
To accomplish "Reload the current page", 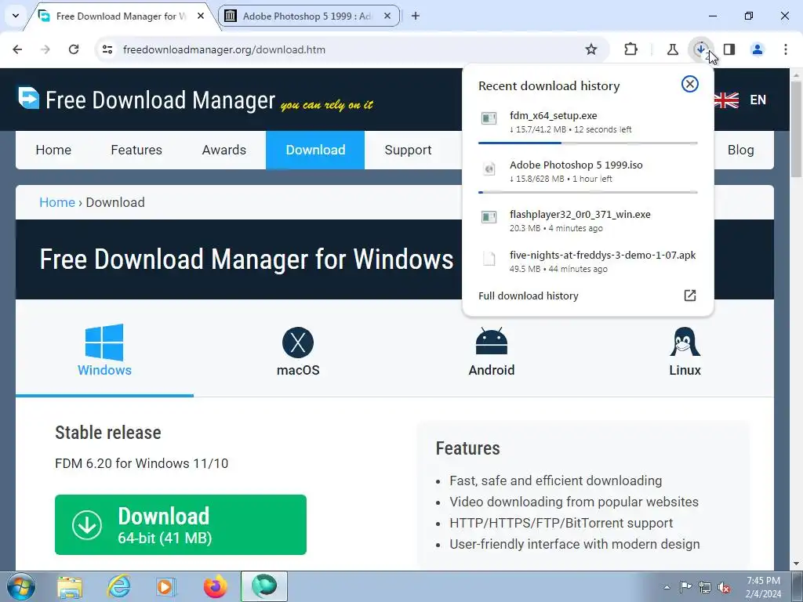I will [x=74, y=49].
